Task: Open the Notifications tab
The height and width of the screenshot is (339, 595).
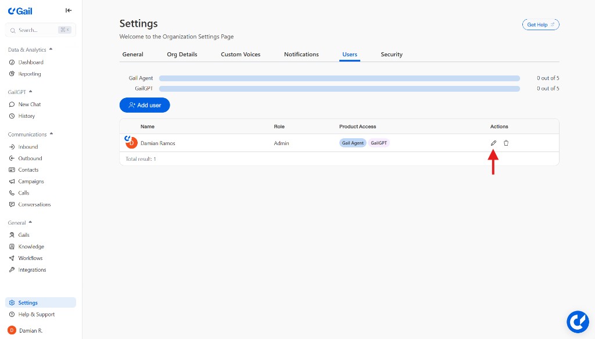Action: pyautogui.click(x=301, y=55)
